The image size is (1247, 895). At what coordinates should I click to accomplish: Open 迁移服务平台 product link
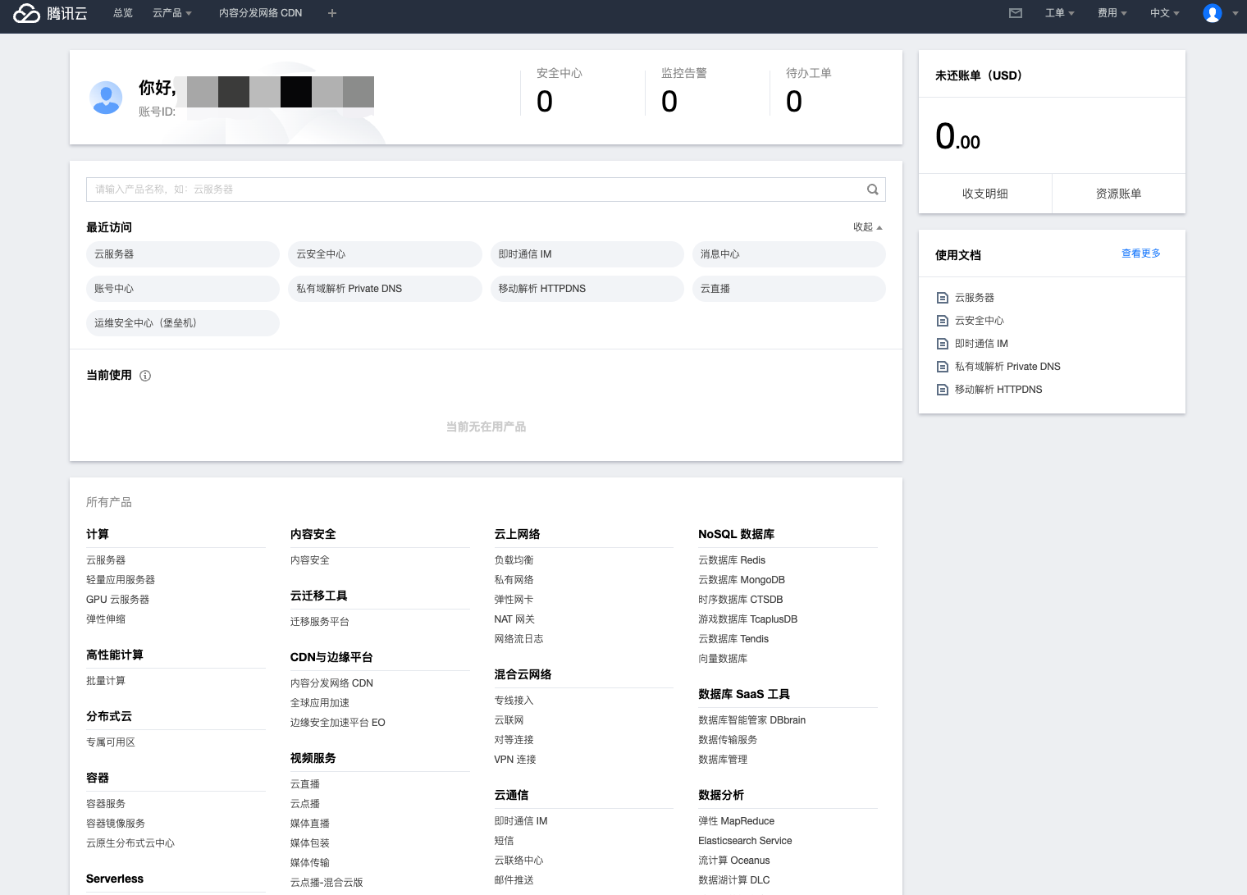[320, 622]
